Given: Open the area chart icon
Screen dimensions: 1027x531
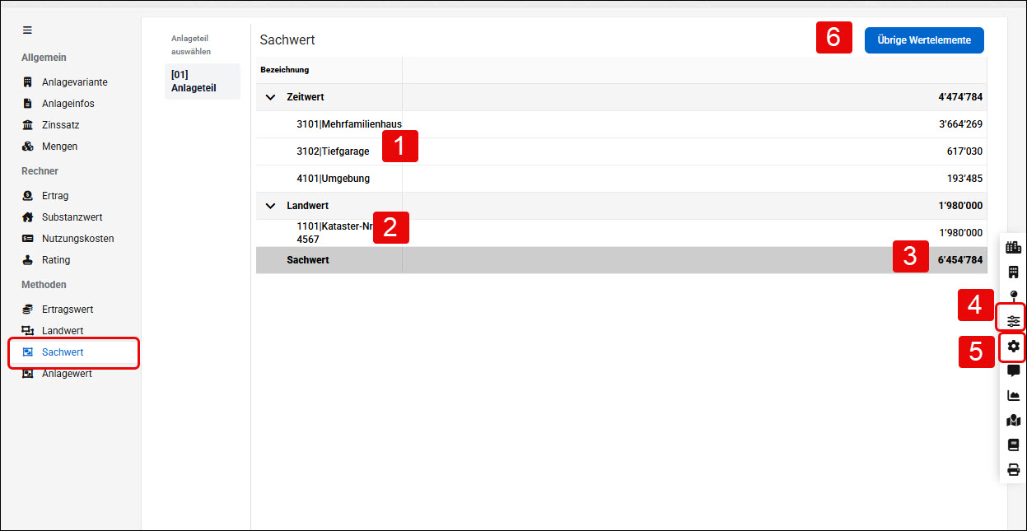Looking at the screenshot, I should 1013,396.
